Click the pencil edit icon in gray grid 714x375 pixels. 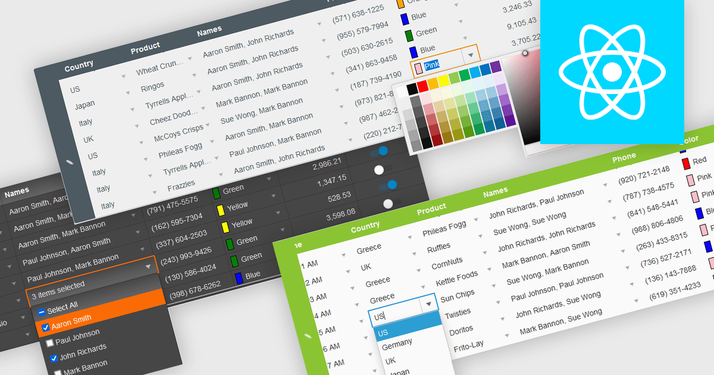(70, 162)
